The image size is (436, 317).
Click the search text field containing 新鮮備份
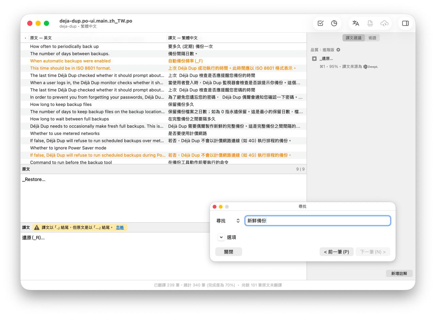click(x=317, y=221)
